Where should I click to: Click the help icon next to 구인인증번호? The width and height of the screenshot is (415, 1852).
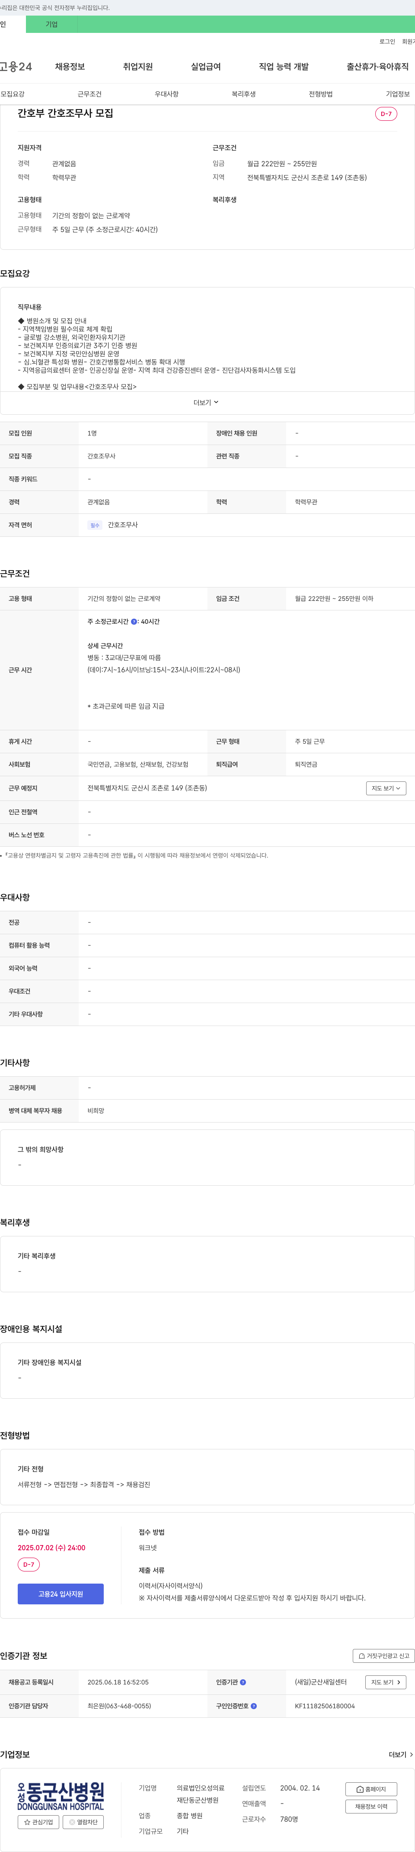pos(253,1706)
